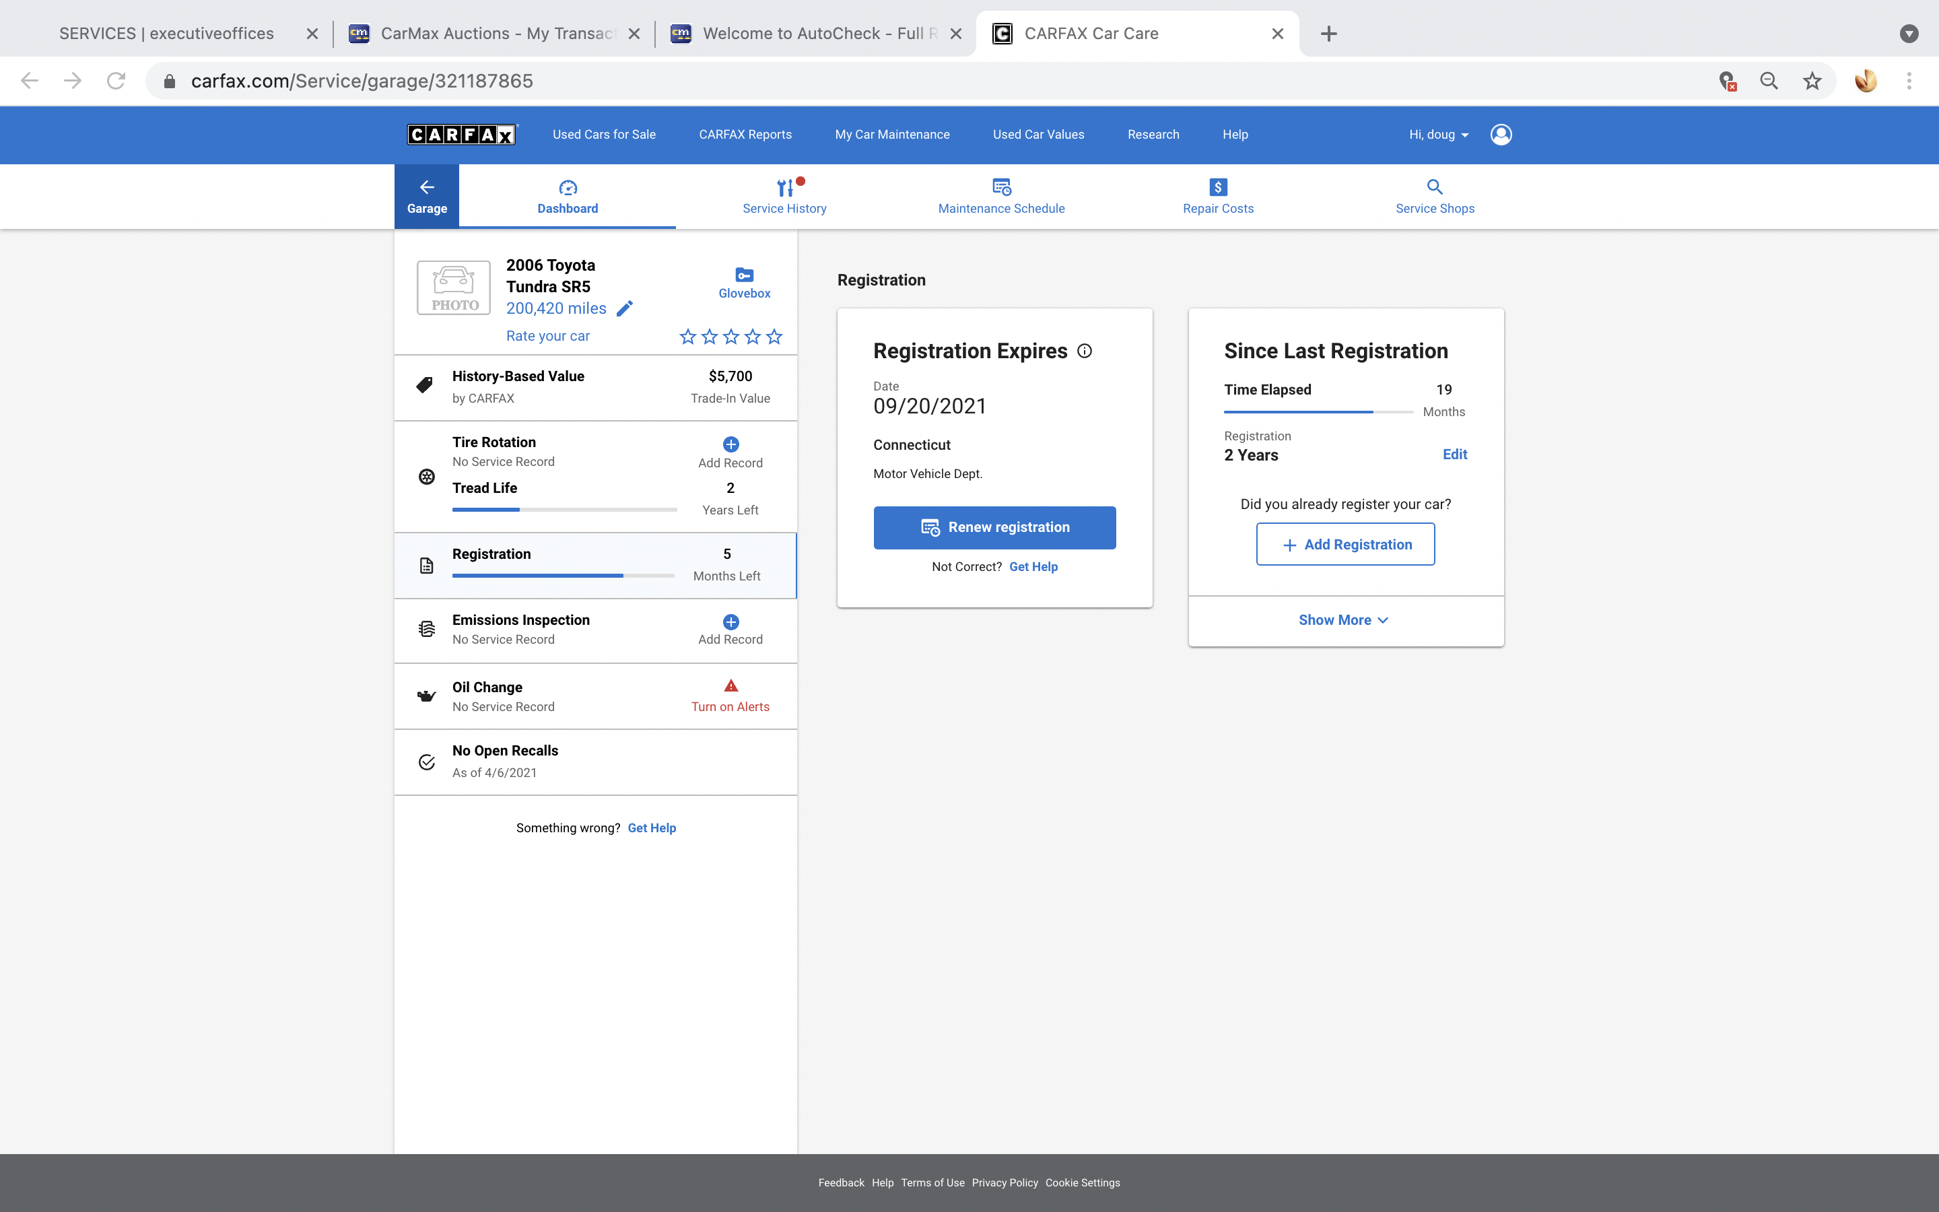
Task: Open a new browser tab
Action: pyautogui.click(x=1328, y=34)
